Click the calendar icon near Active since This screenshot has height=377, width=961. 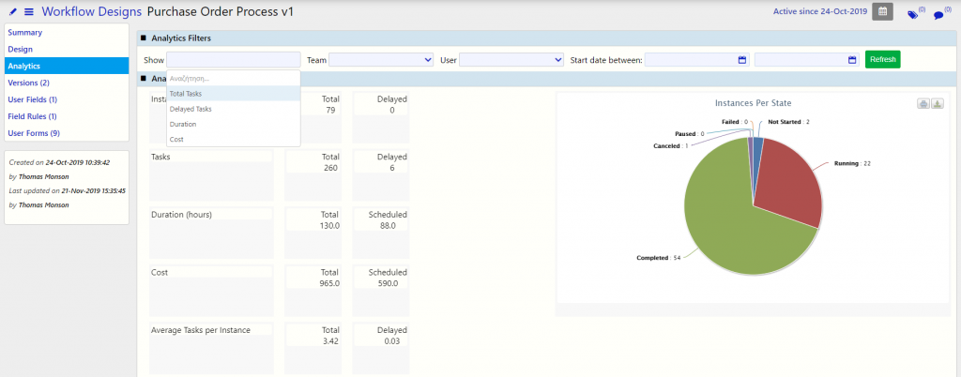pyautogui.click(x=882, y=11)
